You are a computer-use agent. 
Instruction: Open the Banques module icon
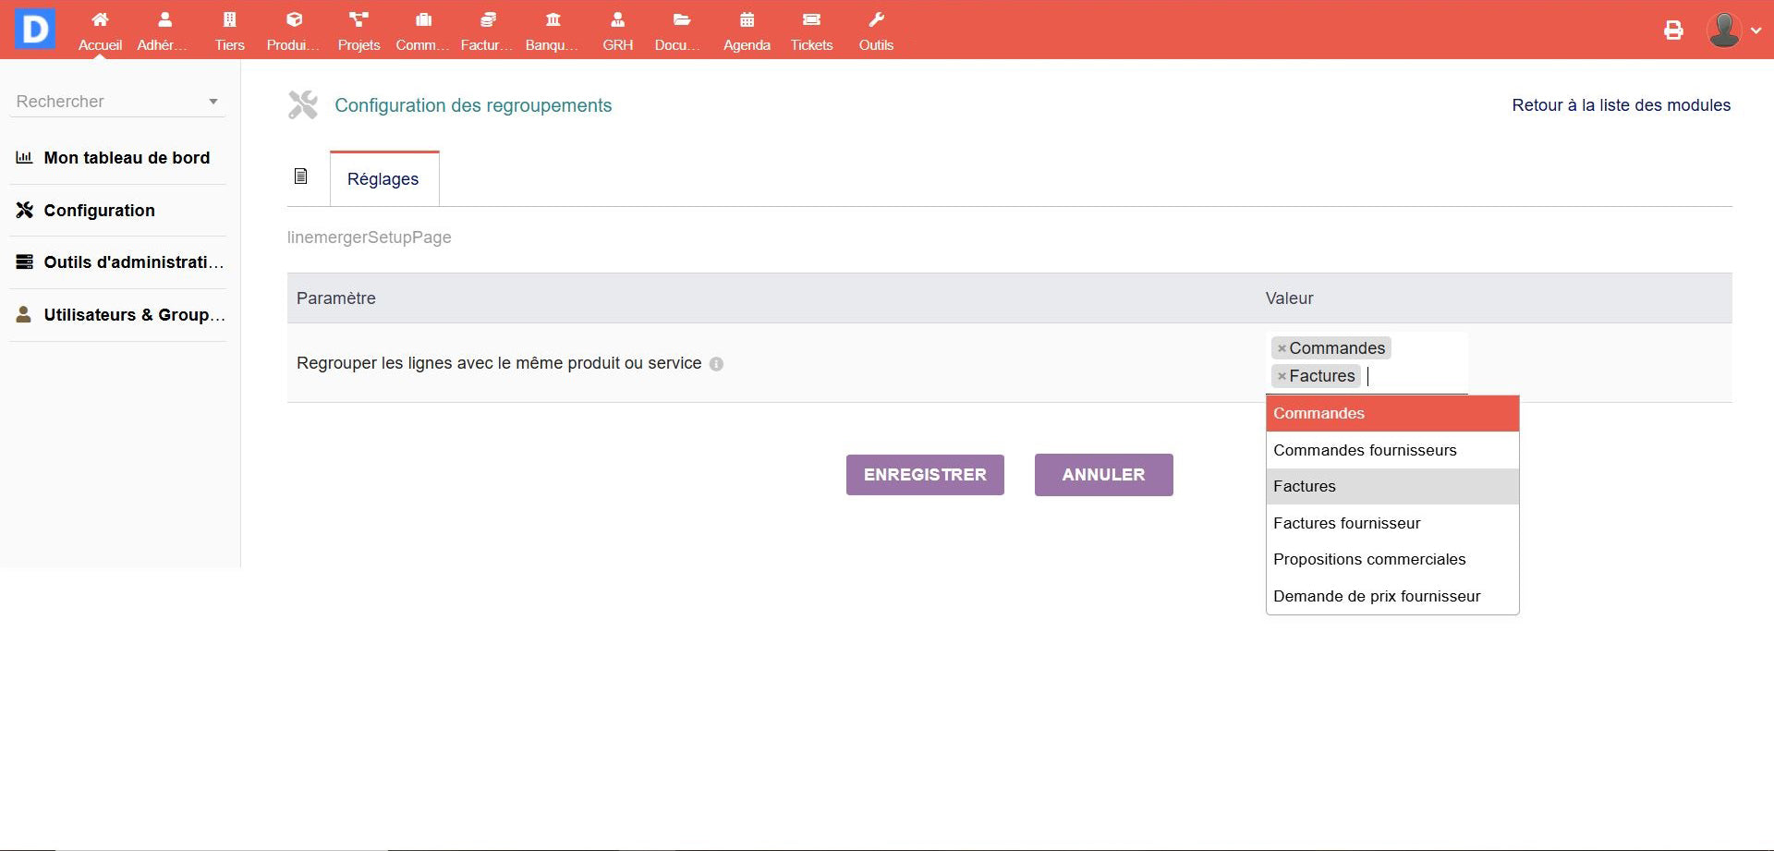(x=553, y=20)
